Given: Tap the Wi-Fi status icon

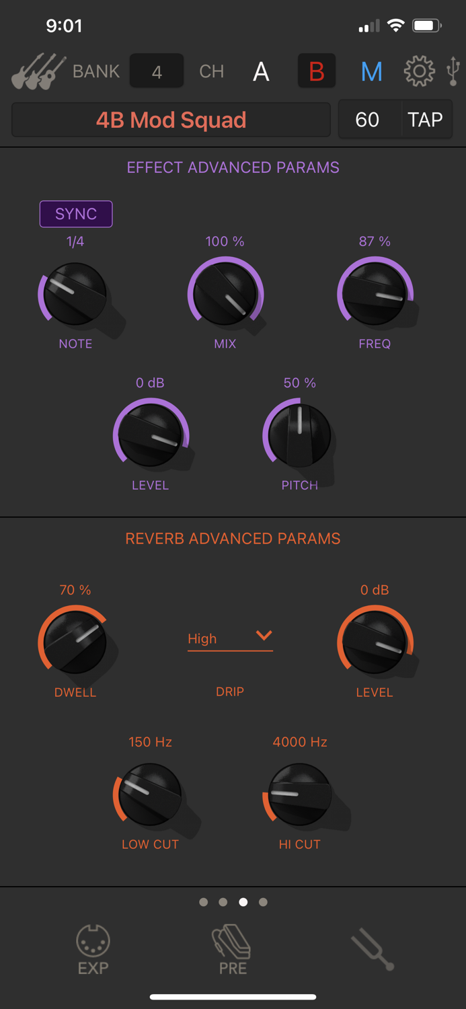Looking at the screenshot, I should pyautogui.click(x=396, y=26).
